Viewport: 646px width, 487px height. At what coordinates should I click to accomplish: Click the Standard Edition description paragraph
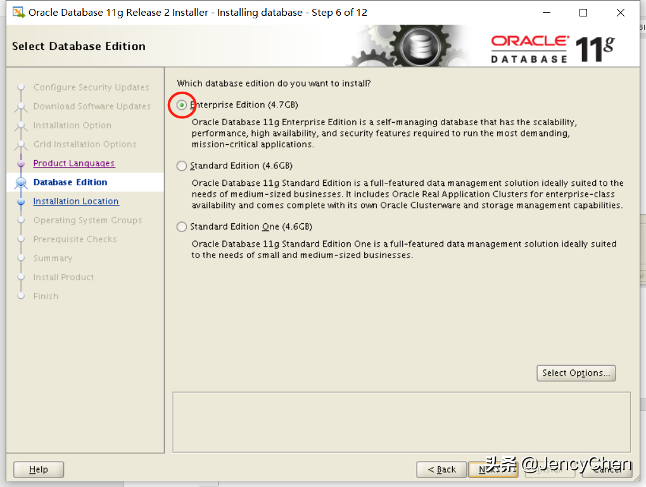tap(407, 194)
